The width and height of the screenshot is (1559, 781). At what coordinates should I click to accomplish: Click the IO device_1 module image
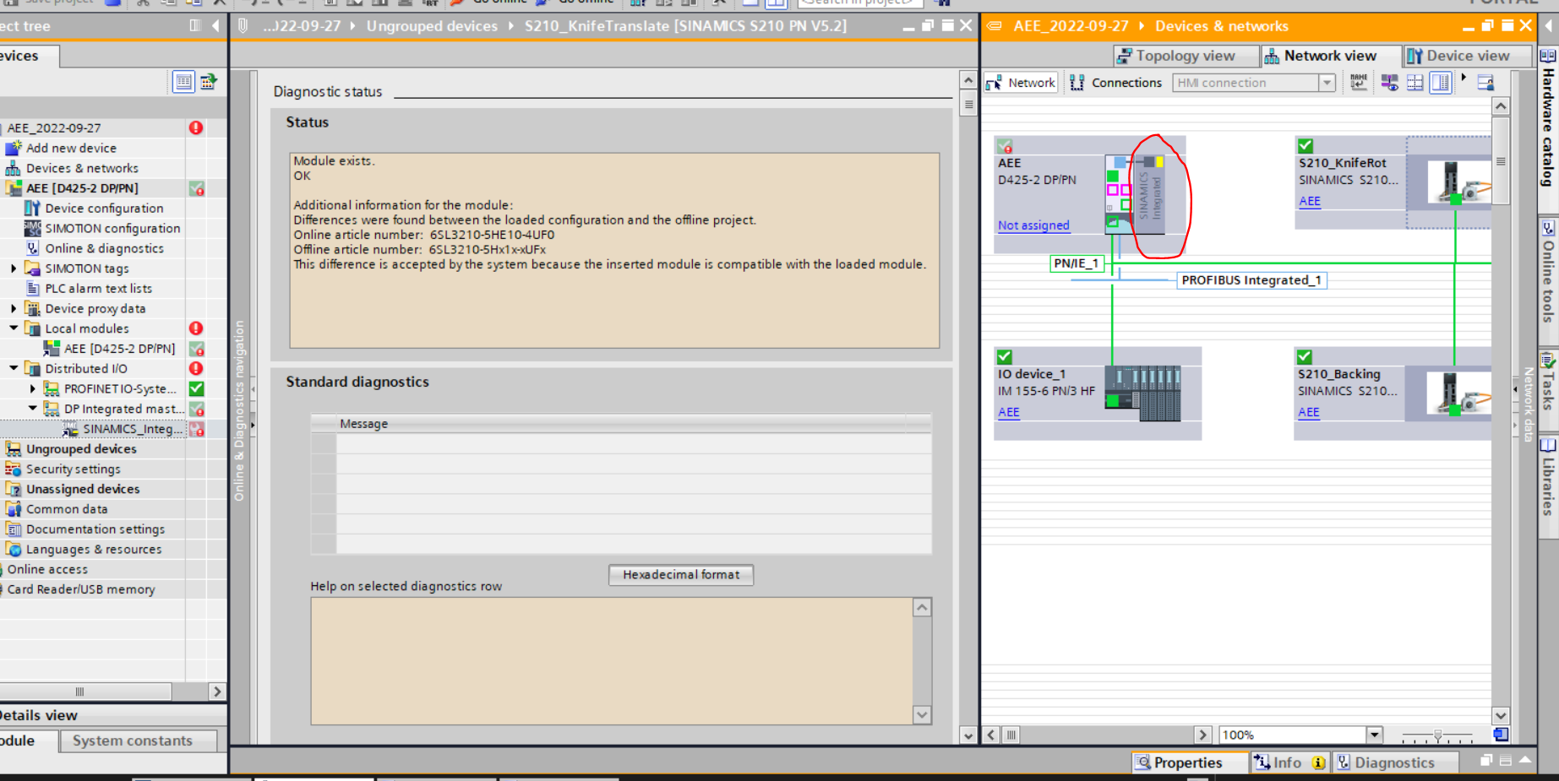(x=1142, y=393)
